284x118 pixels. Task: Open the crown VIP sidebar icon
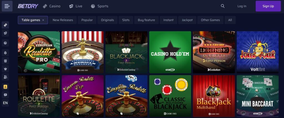tap(6, 69)
